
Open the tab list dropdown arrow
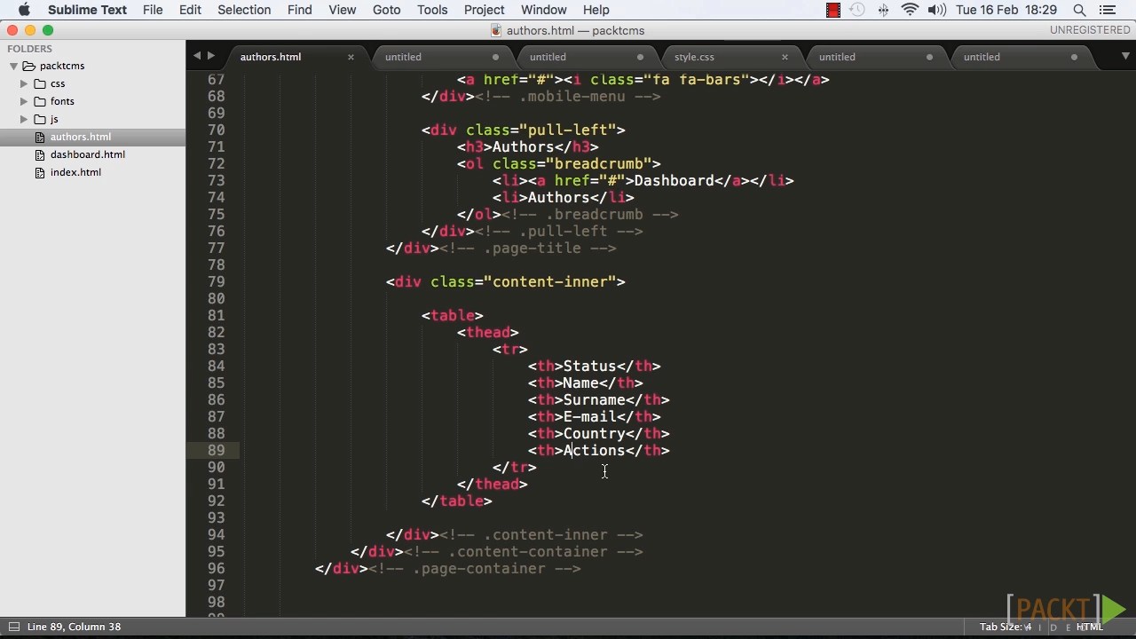coord(1123,57)
